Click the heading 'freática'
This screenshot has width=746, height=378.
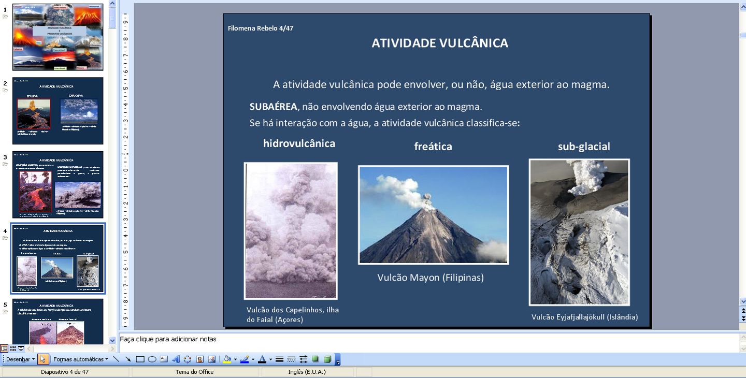pos(433,147)
